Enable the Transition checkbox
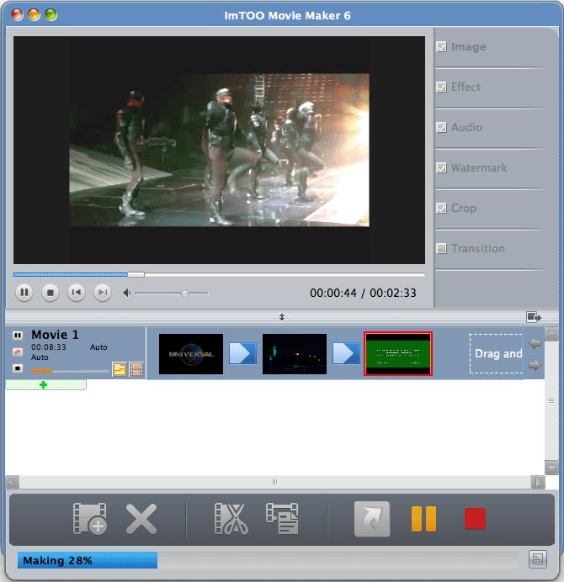The width and height of the screenshot is (564, 582). click(441, 248)
